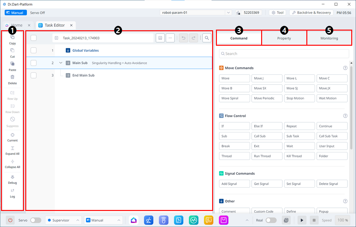The image size is (356, 227).
Task: Check the checkbox beside Main Sub row
Action: click(34, 63)
